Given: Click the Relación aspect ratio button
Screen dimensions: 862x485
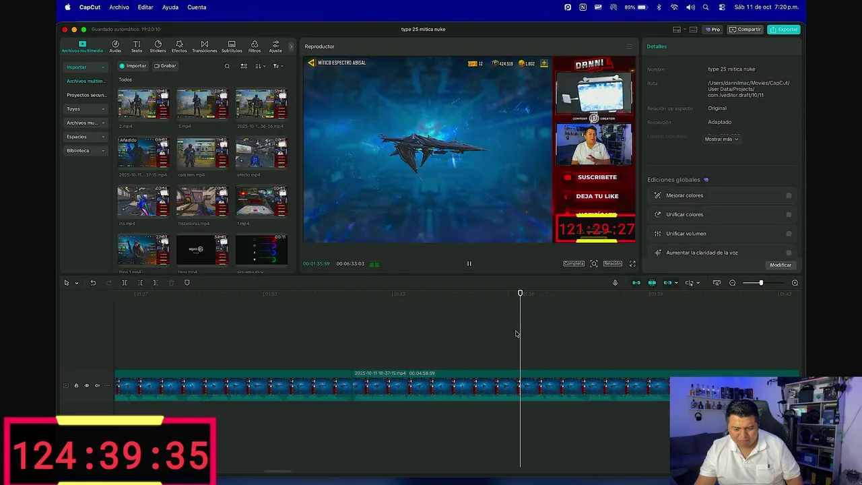Looking at the screenshot, I should (613, 263).
